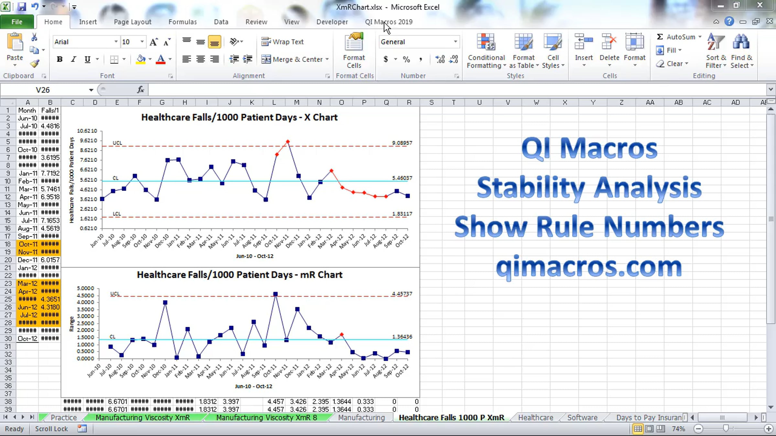Click the Fill Color bucket swatch
776x436 pixels.
tap(141, 59)
